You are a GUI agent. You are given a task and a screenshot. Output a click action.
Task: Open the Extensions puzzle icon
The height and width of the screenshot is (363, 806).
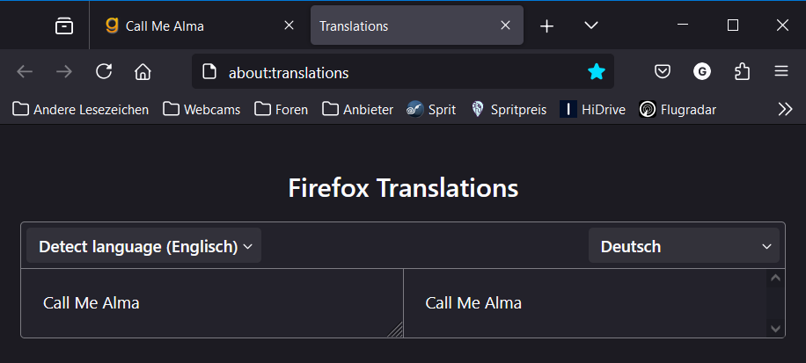tap(742, 72)
